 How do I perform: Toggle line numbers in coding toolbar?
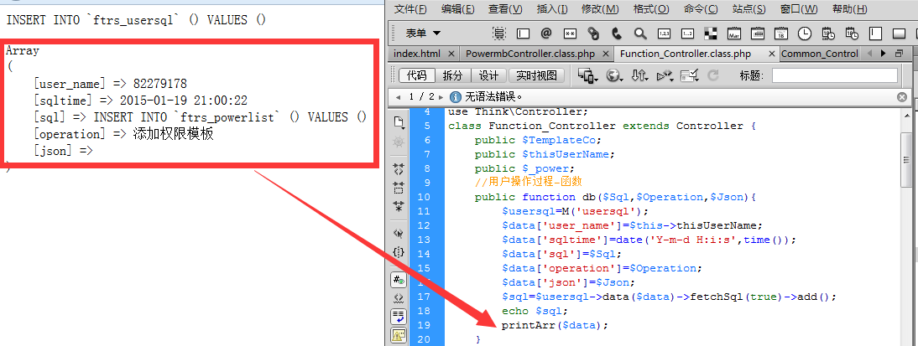(x=399, y=280)
